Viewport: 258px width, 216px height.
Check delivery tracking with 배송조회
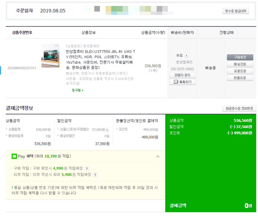pos(240,64)
